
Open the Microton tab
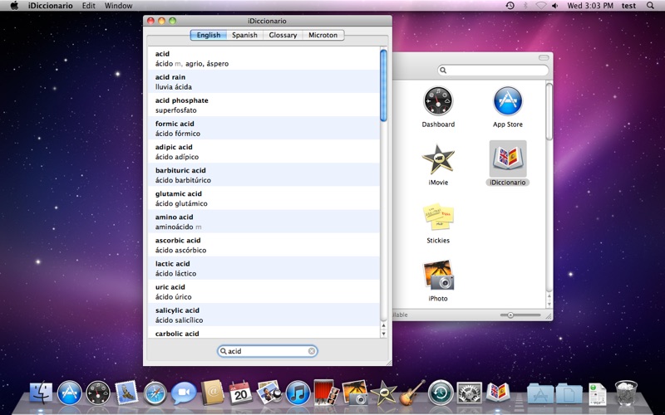tap(323, 35)
